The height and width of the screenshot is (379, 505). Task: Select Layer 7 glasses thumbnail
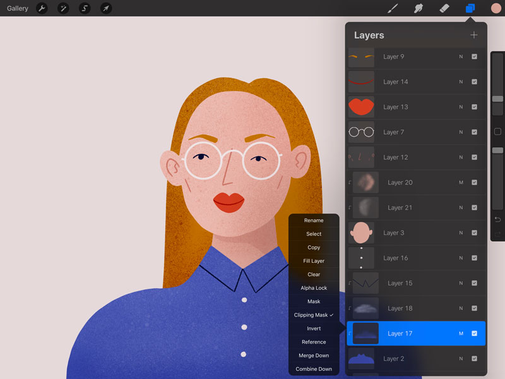(361, 132)
